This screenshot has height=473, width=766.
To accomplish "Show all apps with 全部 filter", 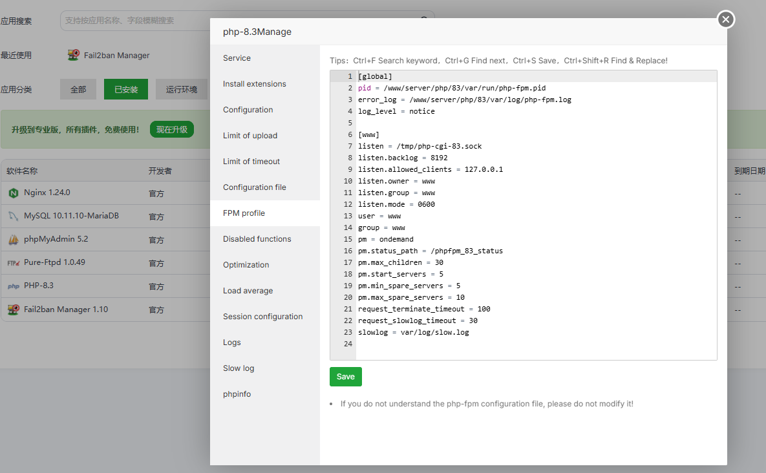I will [78, 90].
